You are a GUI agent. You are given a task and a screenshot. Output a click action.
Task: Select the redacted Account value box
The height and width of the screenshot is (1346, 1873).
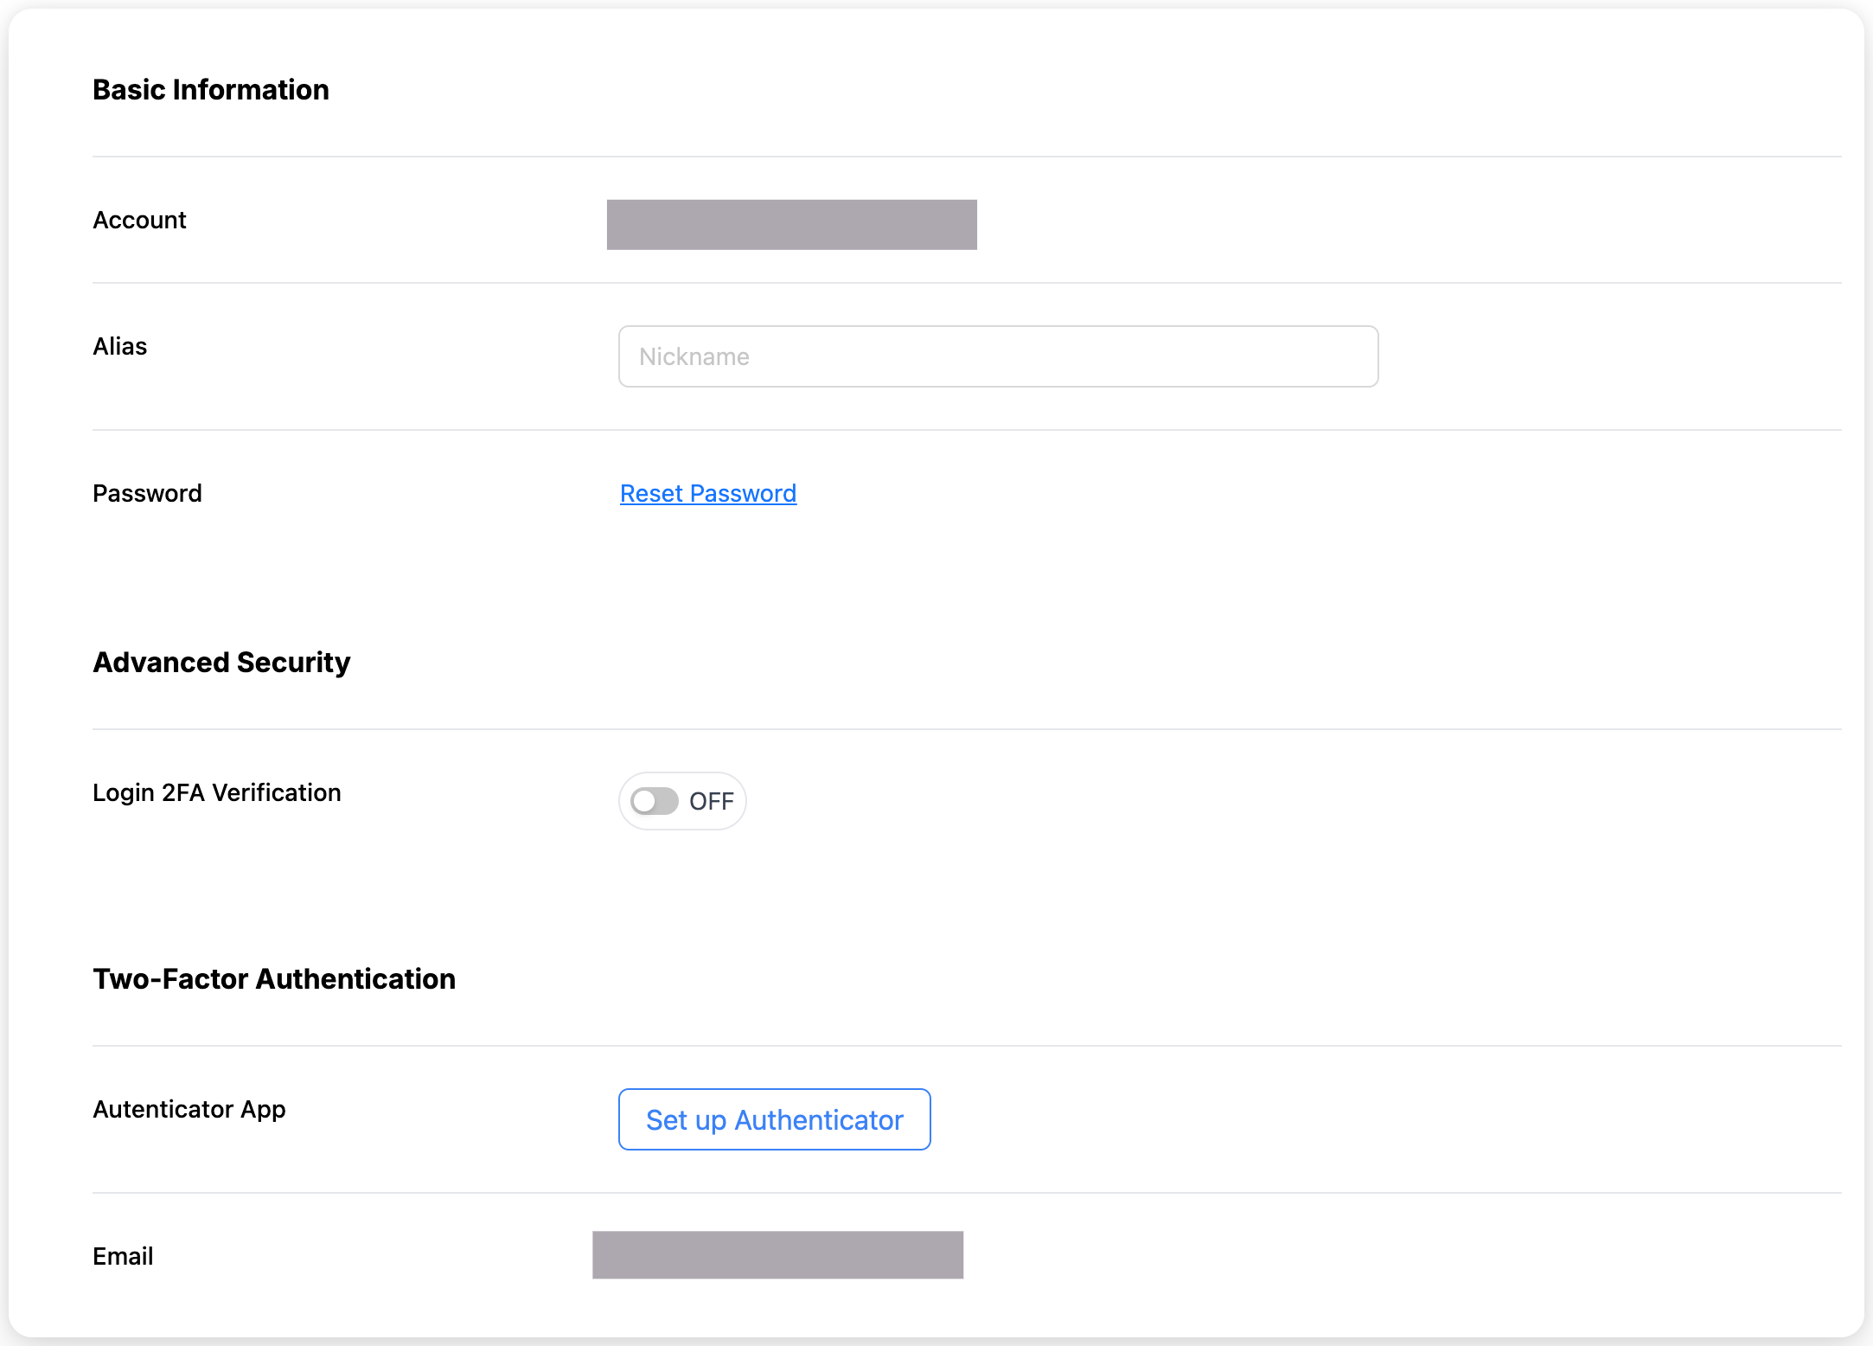pyautogui.click(x=791, y=225)
